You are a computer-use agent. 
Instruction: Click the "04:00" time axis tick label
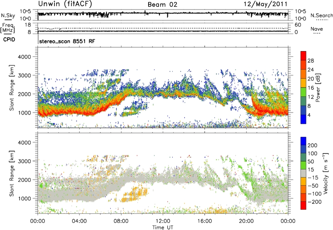click(x=80, y=221)
